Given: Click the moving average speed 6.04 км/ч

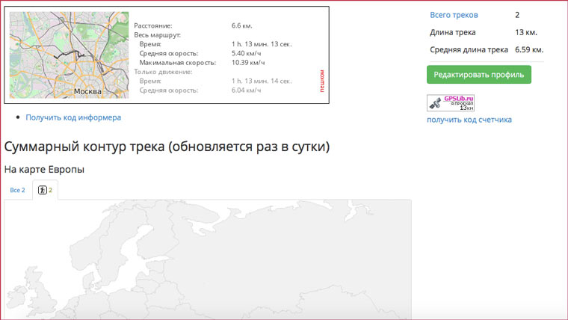Looking at the screenshot, I should coord(247,90).
